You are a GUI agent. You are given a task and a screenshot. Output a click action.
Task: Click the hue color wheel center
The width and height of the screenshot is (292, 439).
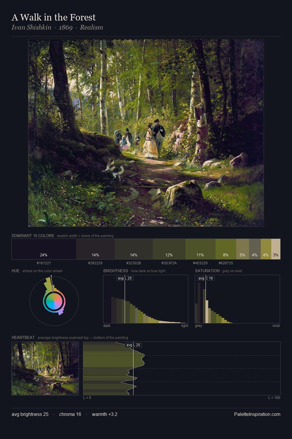tap(54, 301)
